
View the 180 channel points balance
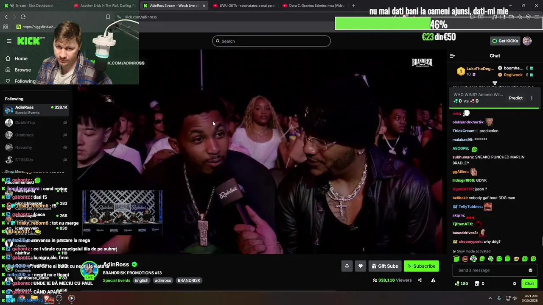click(461, 284)
